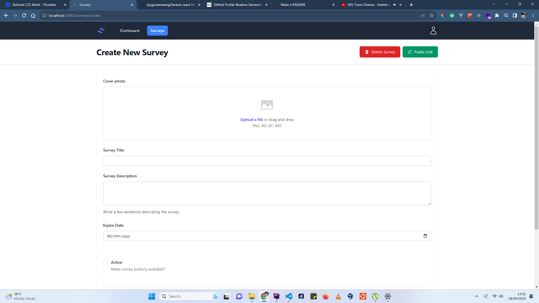Click the browser reload icon
Viewport: 539px width, 303px height.
(x=24, y=16)
